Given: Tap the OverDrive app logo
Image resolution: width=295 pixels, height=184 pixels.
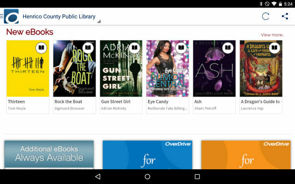Looking at the screenshot, I should tap(11, 17).
